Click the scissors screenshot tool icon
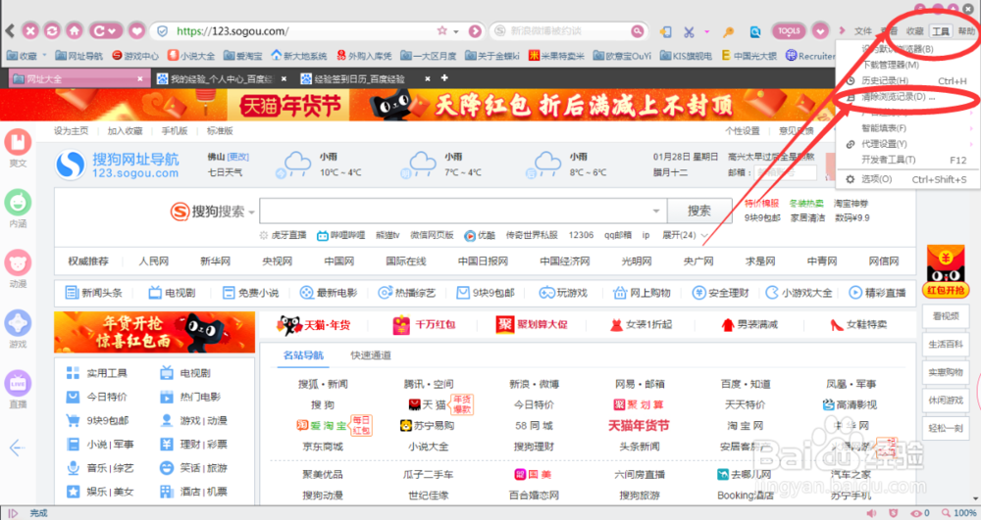981x520 pixels. click(x=689, y=31)
